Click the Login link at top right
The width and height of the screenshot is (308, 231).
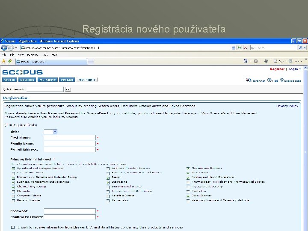[294, 69]
